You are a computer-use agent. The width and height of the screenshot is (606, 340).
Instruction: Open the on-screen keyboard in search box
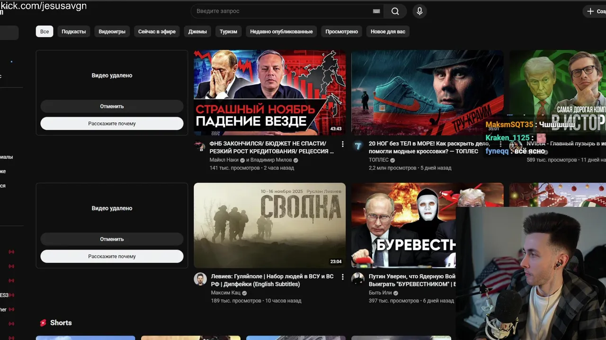376,11
